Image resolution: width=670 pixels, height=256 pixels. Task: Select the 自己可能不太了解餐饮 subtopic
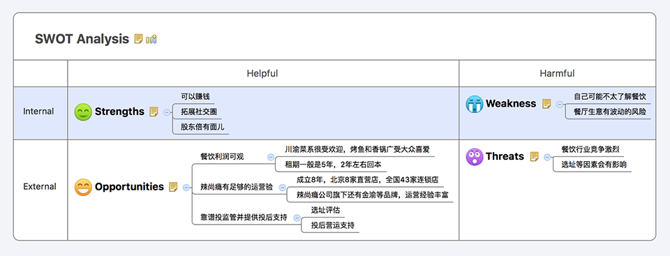[609, 97]
